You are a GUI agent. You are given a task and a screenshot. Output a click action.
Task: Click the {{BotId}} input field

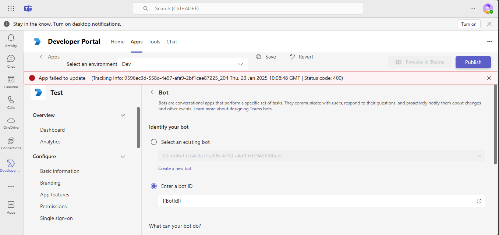pos(258,201)
